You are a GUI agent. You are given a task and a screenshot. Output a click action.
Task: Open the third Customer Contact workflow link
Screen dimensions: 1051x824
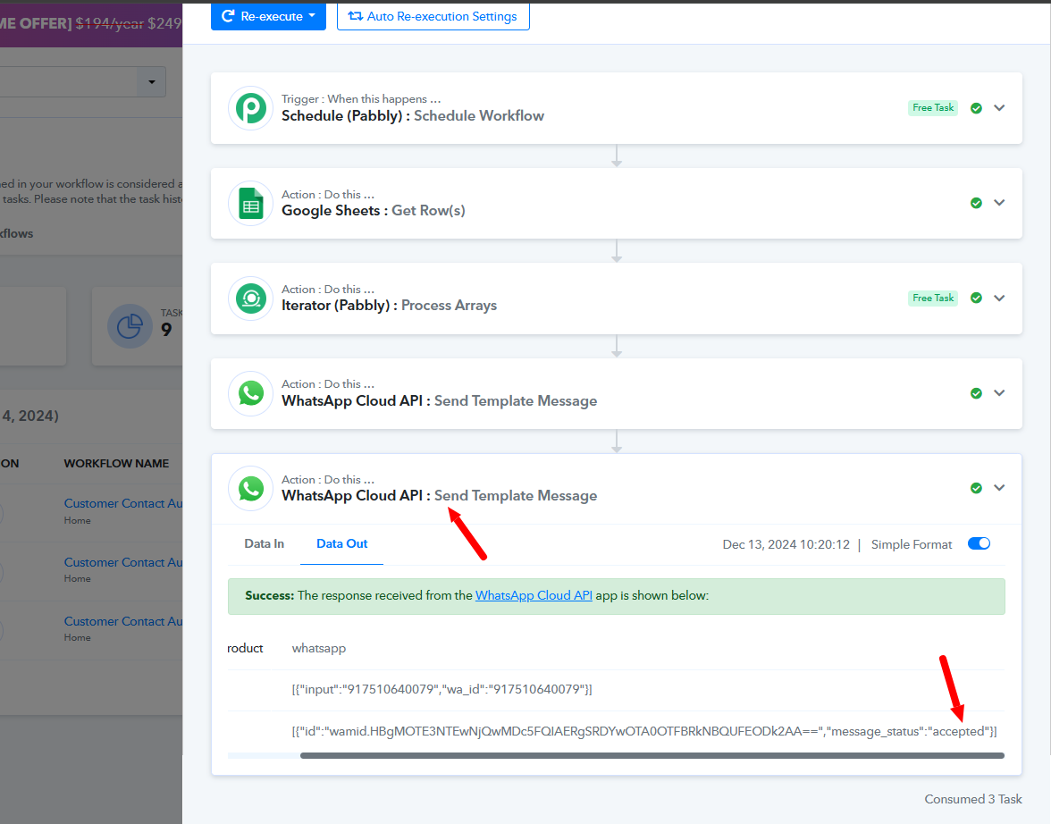click(x=122, y=621)
